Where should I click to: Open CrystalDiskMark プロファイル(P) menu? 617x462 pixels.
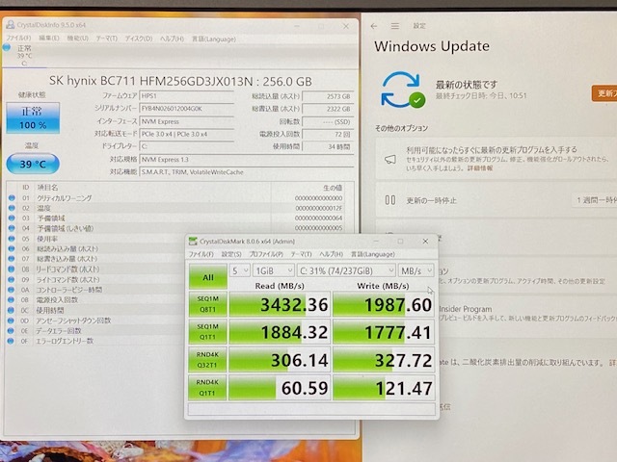(x=266, y=254)
